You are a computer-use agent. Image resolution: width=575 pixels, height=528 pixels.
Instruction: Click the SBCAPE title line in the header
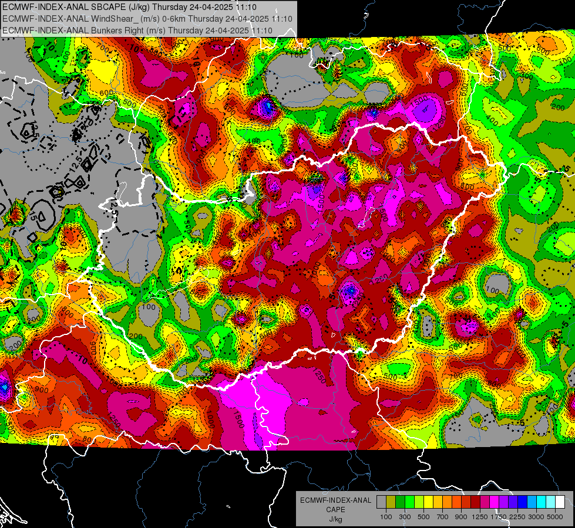[x=129, y=7]
